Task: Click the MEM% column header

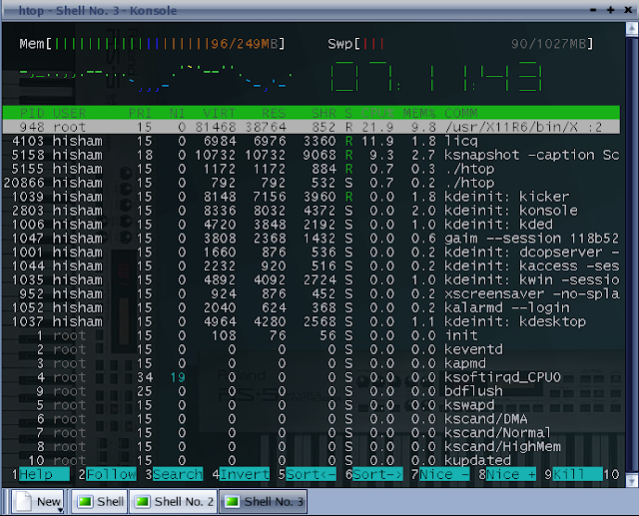Action: (419, 113)
